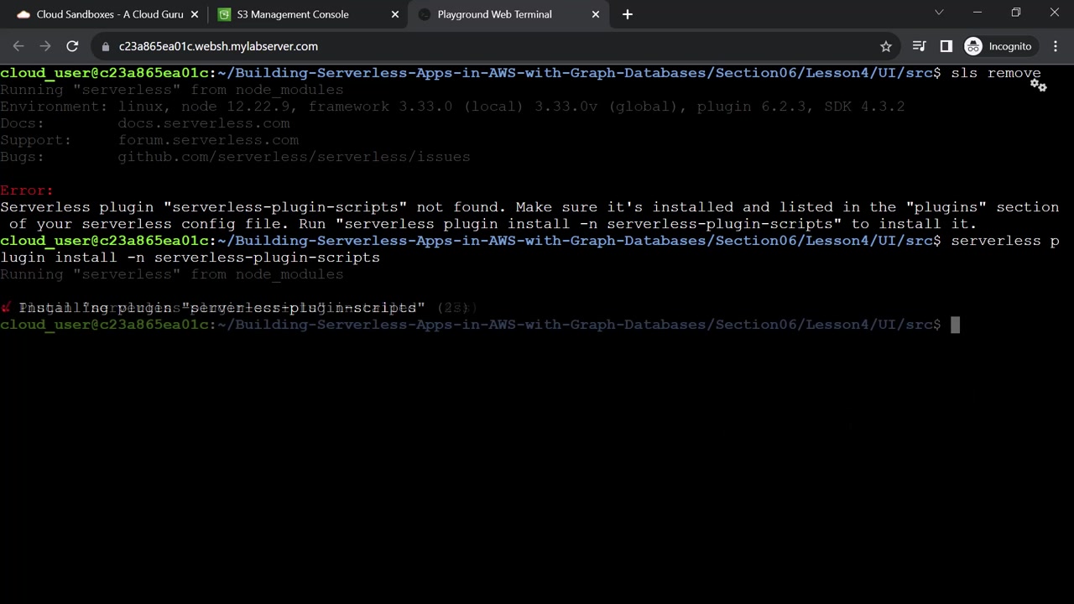Open terminal settings gear icon
This screenshot has width=1074, height=604.
(1039, 85)
